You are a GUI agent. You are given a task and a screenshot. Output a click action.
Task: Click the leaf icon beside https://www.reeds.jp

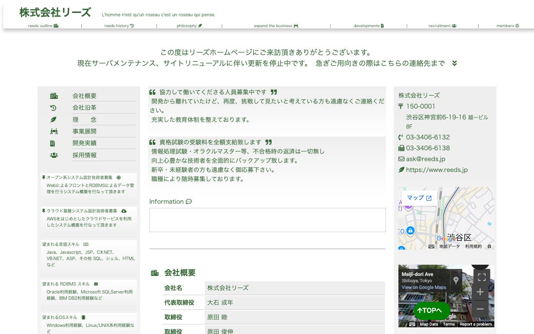pos(401,170)
